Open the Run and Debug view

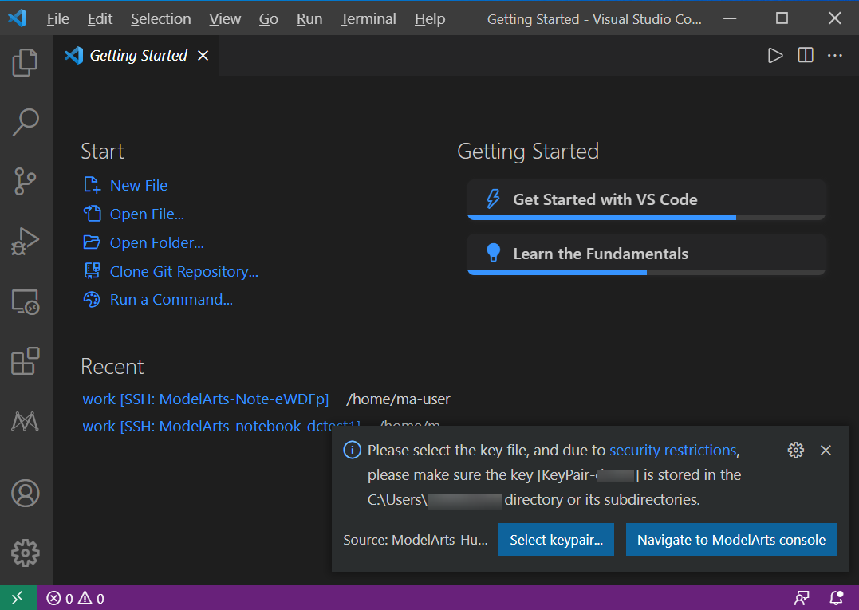[26, 242]
